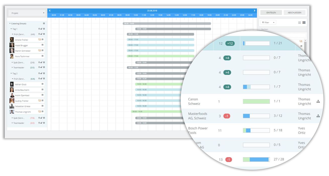The height and width of the screenshot is (176, 329).
Task: Switch to grid view layout icon
Action: pos(304,23)
